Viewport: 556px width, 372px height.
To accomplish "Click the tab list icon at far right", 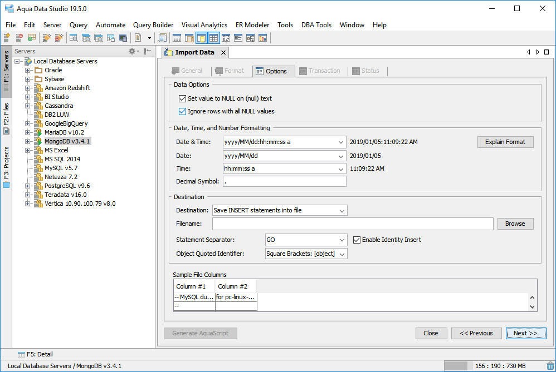I will pos(547,52).
